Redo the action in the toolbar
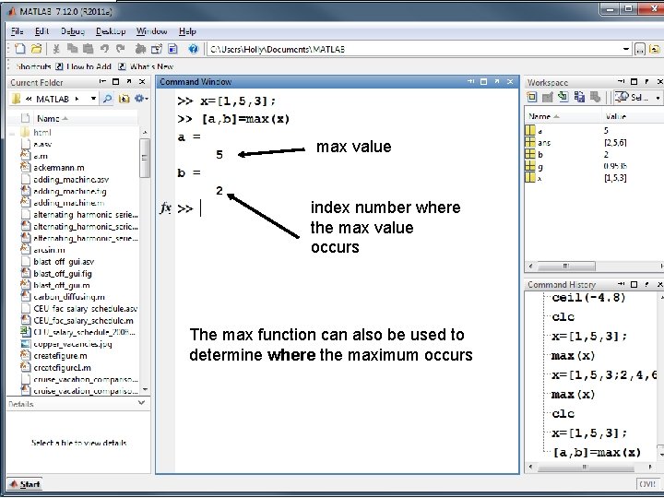 pos(121,49)
